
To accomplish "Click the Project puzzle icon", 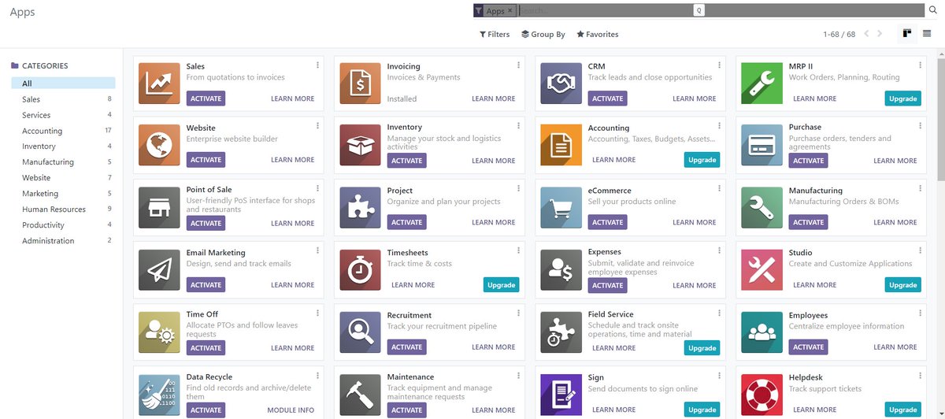I will (360, 207).
